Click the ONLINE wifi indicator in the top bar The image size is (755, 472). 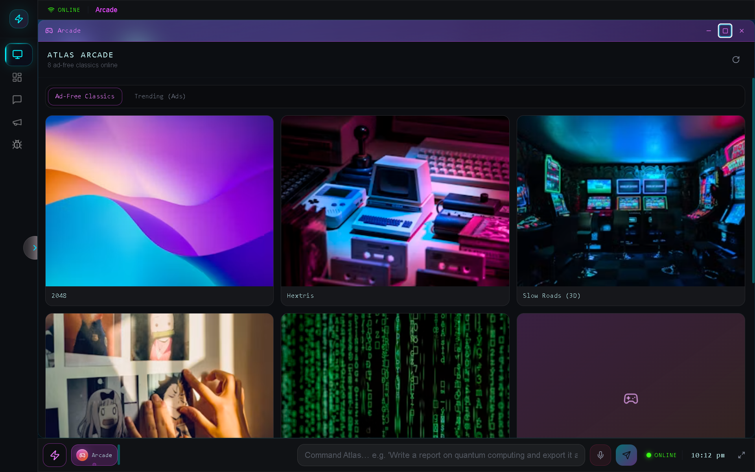point(64,10)
